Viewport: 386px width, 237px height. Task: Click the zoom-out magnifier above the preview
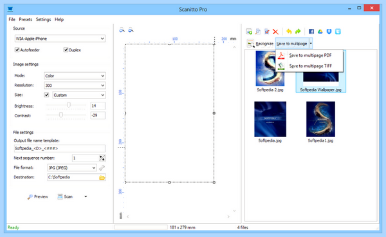coord(131,30)
